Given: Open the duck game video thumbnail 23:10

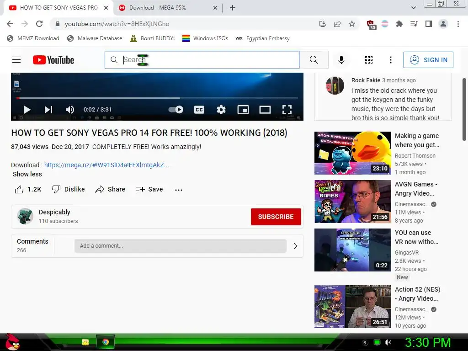Looking at the screenshot, I should click(x=352, y=153).
